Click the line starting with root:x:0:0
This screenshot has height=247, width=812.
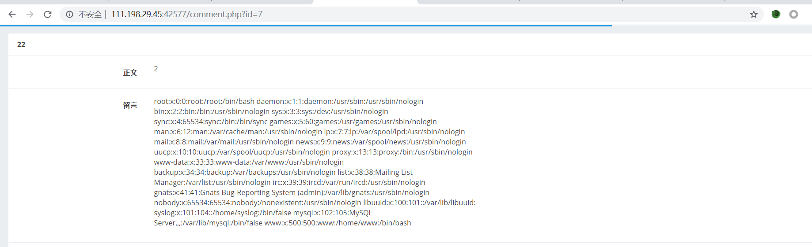tap(288, 101)
